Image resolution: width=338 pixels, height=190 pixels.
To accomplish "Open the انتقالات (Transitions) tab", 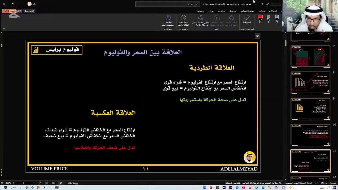I will pos(273,11).
